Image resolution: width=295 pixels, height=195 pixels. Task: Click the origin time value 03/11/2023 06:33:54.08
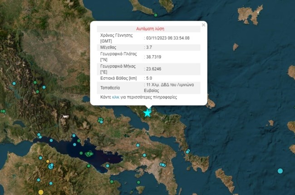167,38
